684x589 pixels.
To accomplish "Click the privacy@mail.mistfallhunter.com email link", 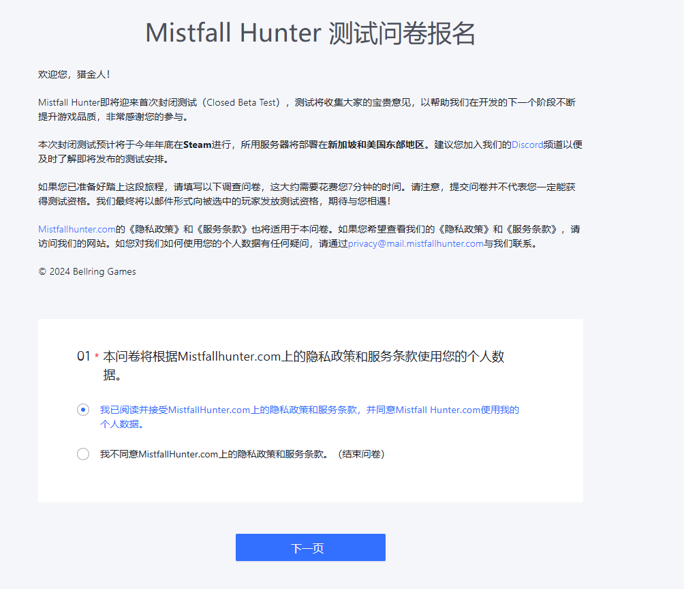I will pos(416,243).
